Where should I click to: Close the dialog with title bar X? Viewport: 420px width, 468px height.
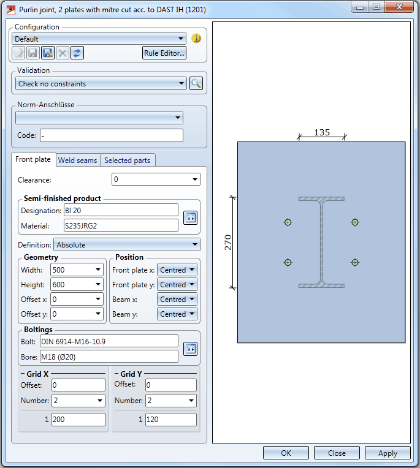coord(399,7)
